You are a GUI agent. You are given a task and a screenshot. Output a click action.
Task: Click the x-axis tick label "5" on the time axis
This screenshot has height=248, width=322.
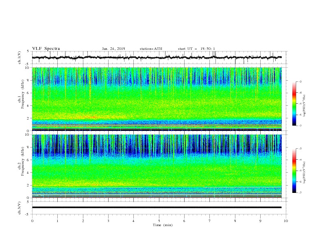click(x=159, y=221)
